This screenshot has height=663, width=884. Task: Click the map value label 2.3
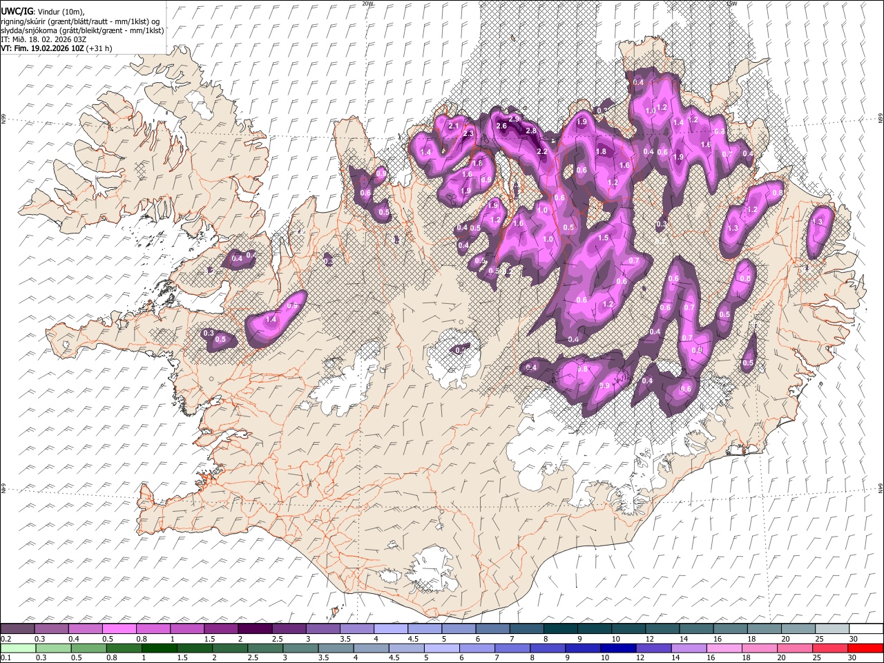[x=469, y=134]
